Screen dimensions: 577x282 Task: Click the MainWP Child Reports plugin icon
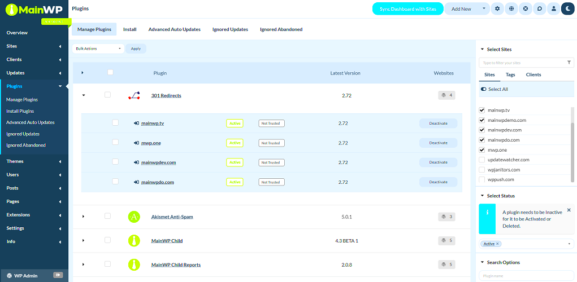pos(134,265)
